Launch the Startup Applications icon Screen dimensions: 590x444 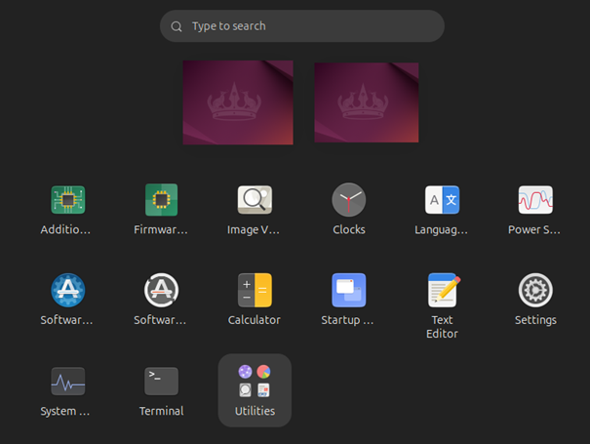348,291
